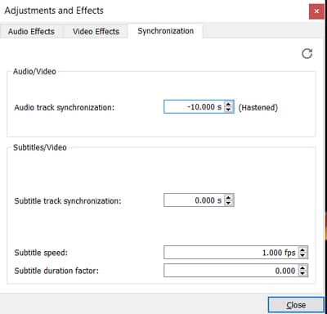The image size is (327, 314).
Task: Click the Audio/Video group heading
Action: click(34, 71)
